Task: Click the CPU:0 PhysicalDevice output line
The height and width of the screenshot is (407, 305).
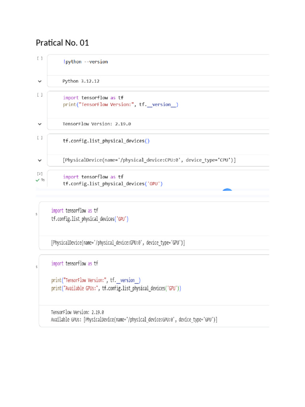Action: pos(149,160)
